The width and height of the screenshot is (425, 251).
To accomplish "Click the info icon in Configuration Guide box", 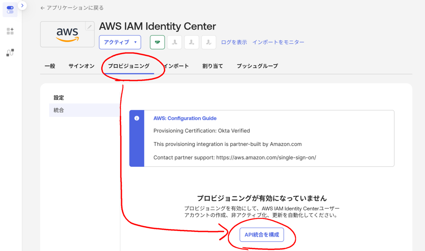I will [137, 118].
